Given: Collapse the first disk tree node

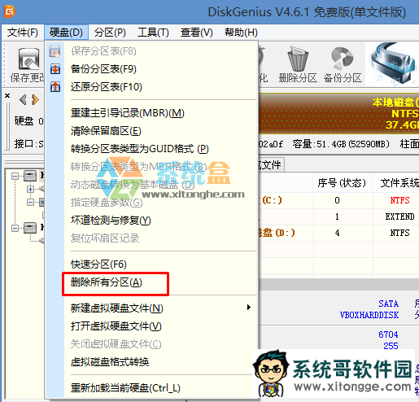Looking at the screenshot, I should 15,176.
